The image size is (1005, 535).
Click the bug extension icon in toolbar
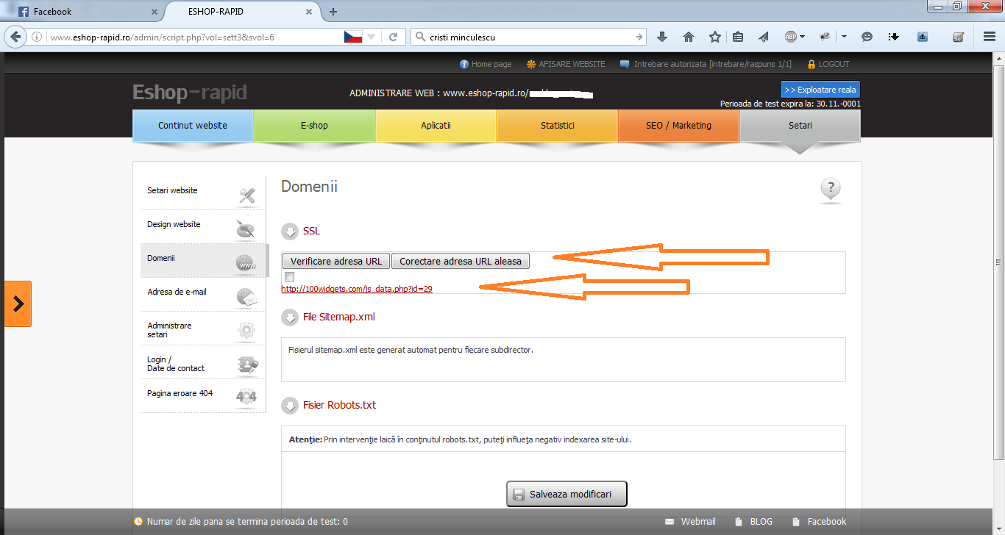click(825, 37)
